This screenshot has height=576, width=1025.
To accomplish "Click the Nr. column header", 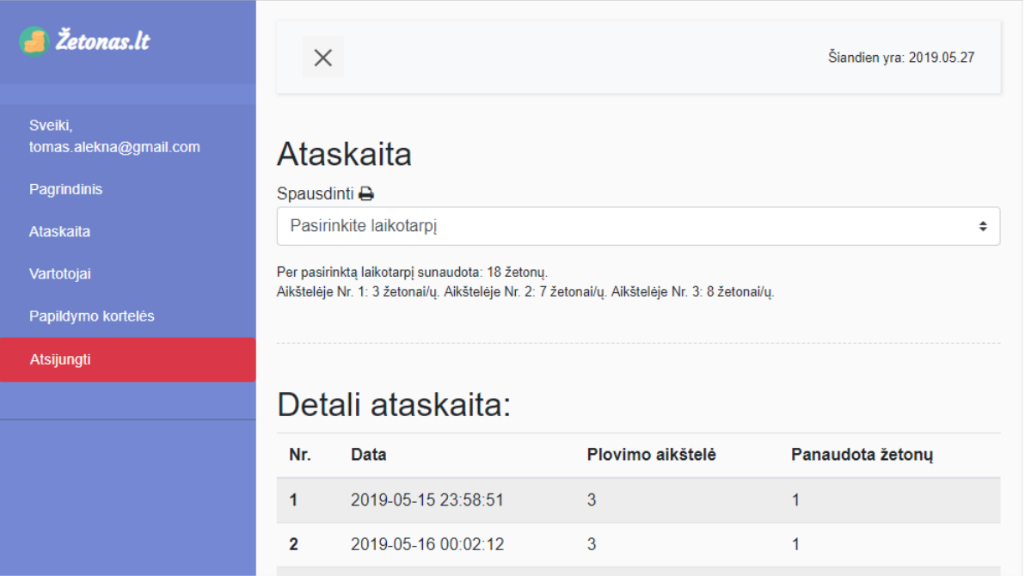I will (300, 455).
